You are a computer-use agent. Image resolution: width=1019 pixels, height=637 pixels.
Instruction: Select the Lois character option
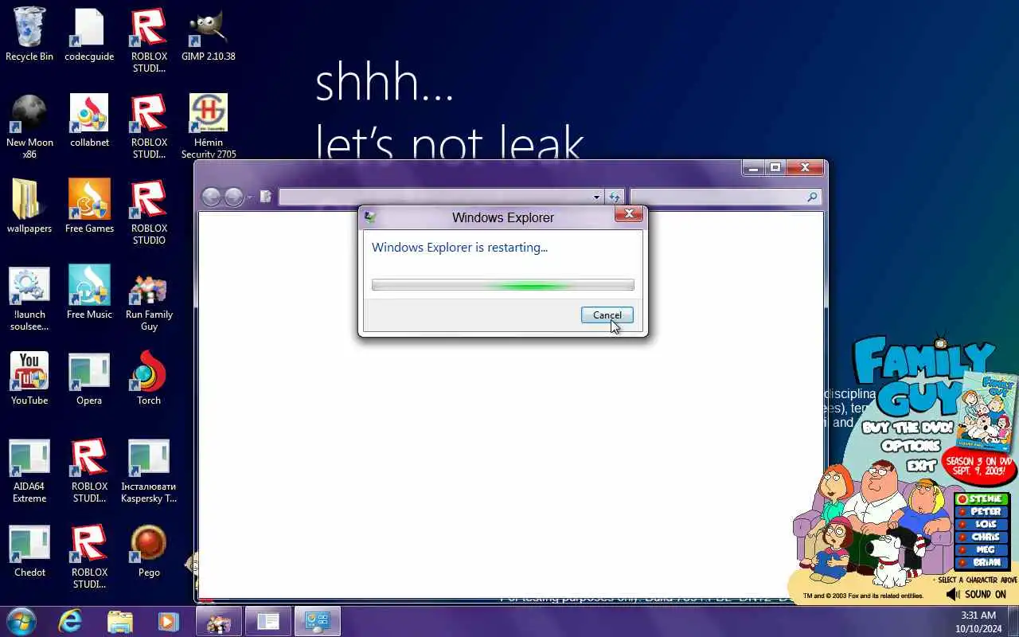982,525
